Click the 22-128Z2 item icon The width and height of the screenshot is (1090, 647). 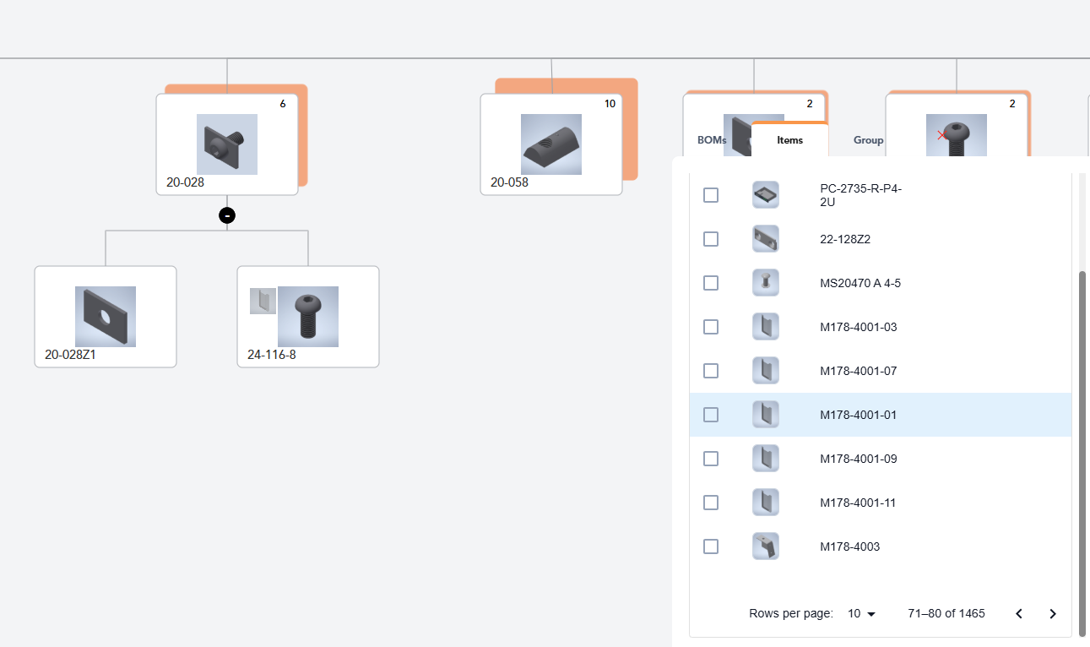pos(765,238)
